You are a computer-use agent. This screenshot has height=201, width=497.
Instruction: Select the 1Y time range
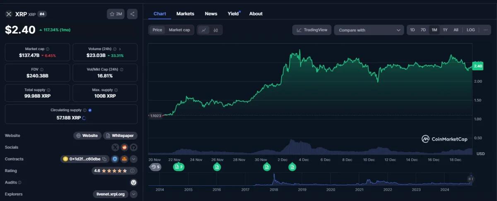pos(445,30)
